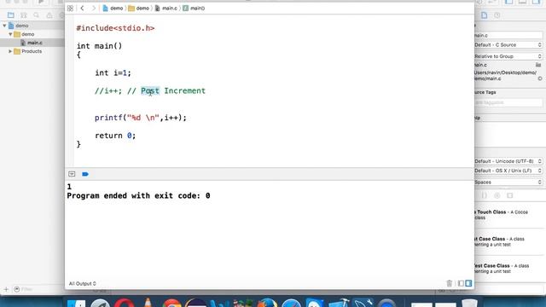
Task: Open Relative to Group location dropdown
Action: [x=508, y=56]
